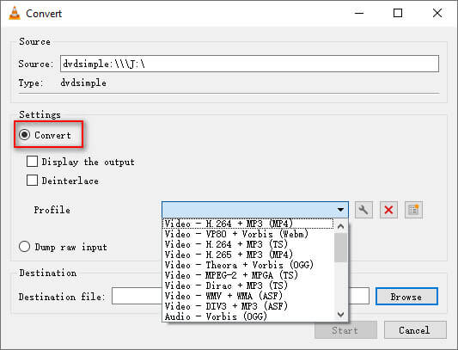Pick Video - H.265 + MP3 (MP4)

[247, 255]
